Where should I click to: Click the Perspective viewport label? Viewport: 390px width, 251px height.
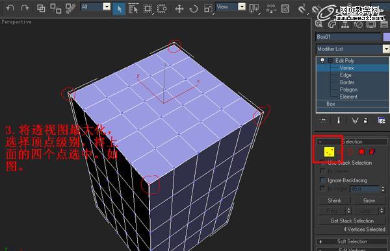[x=16, y=22]
